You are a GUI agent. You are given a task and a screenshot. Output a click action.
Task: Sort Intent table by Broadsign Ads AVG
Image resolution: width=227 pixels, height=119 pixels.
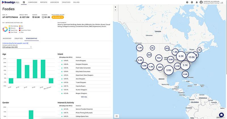pos(66,57)
